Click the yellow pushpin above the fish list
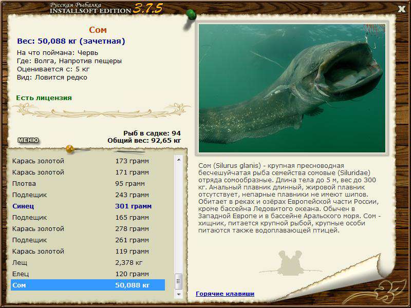The width and height of the screenshot is (411, 308). click(70, 149)
